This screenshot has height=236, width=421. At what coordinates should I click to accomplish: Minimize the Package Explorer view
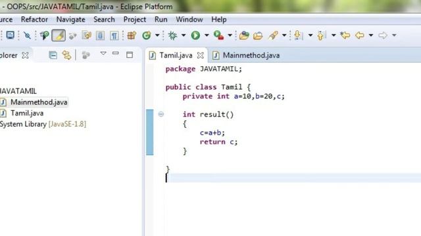coord(116,54)
